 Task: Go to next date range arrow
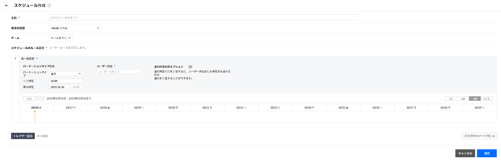click(42, 99)
